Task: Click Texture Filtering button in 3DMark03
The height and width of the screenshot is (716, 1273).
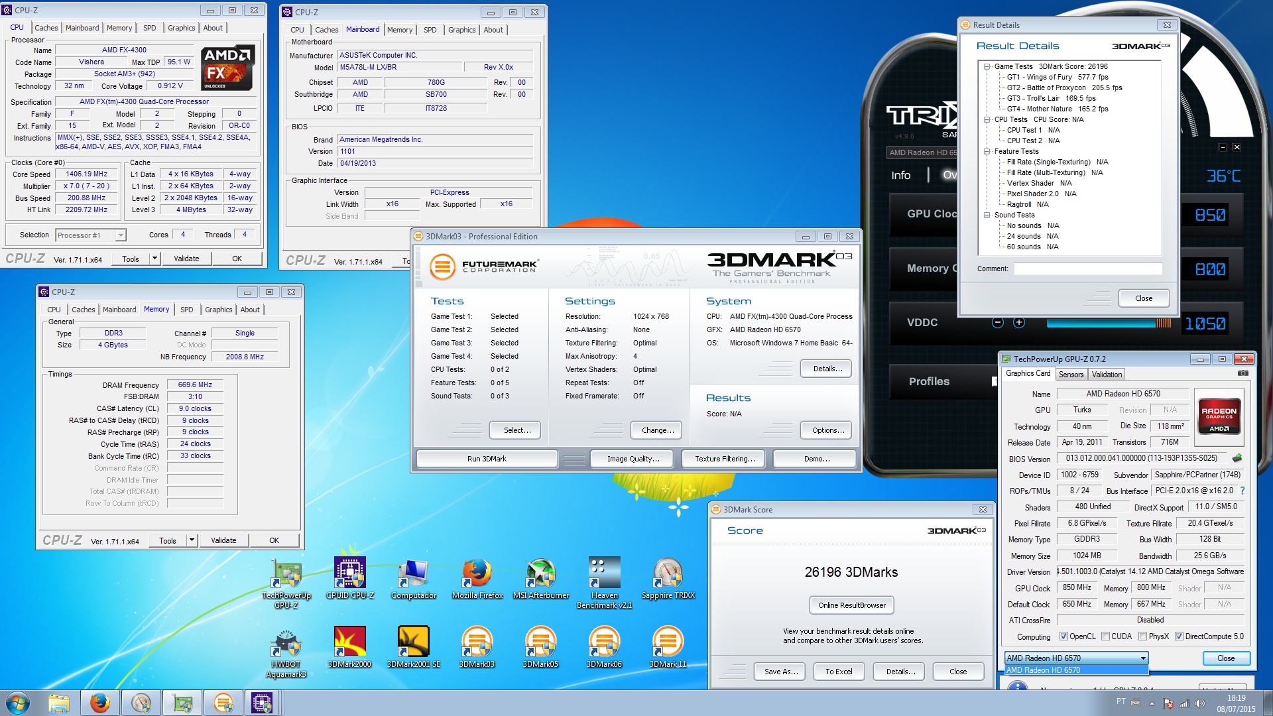Action: [x=725, y=459]
